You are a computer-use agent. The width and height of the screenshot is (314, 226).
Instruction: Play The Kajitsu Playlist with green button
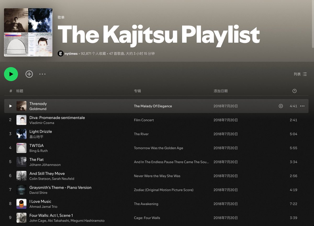click(x=11, y=74)
